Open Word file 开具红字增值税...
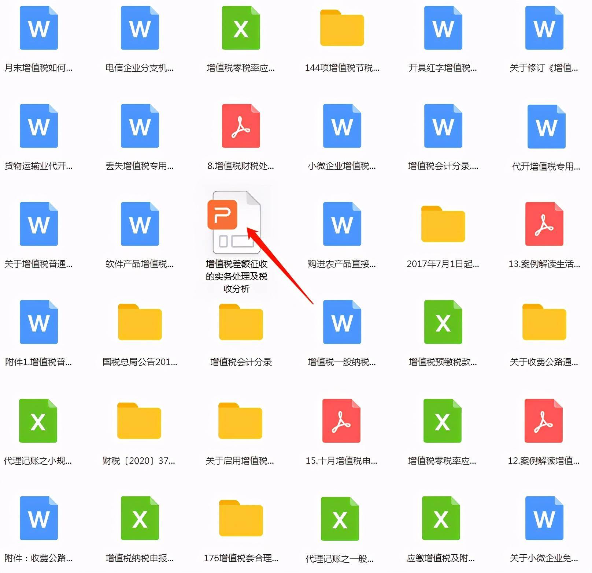Screen dimensions: 592x573 (443, 28)
